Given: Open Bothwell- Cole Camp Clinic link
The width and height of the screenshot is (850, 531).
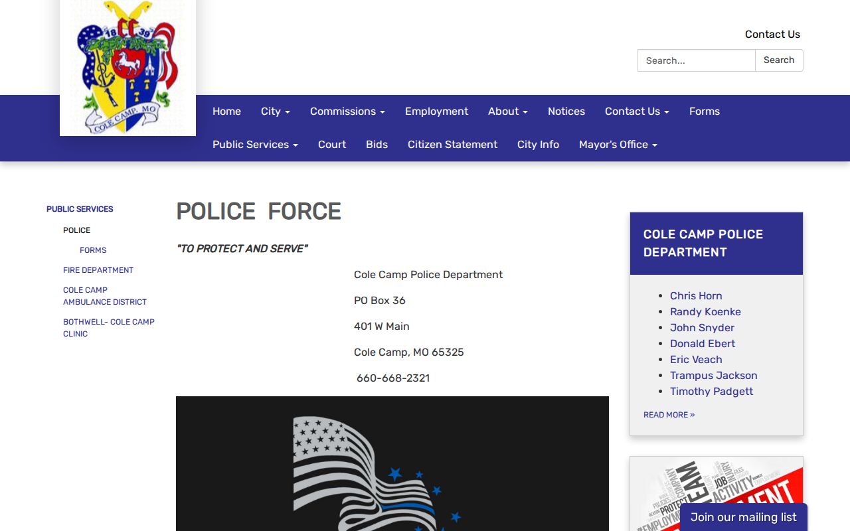Looking at the screenshot, I should (109, 328).
